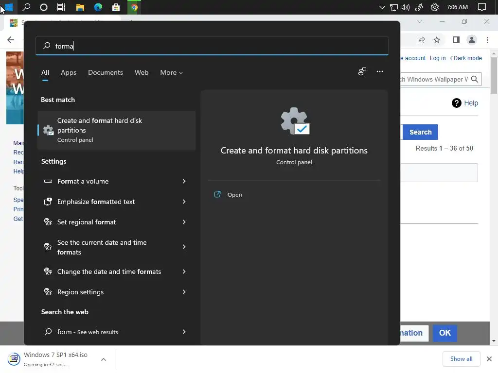This screenshot has height=373, width=498.
Task: Expand arrow for form web results
Action: (184, 332)
